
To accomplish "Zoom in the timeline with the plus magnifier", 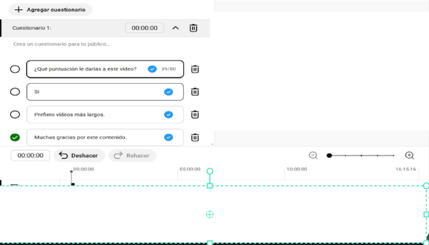I will coord(409,155).
